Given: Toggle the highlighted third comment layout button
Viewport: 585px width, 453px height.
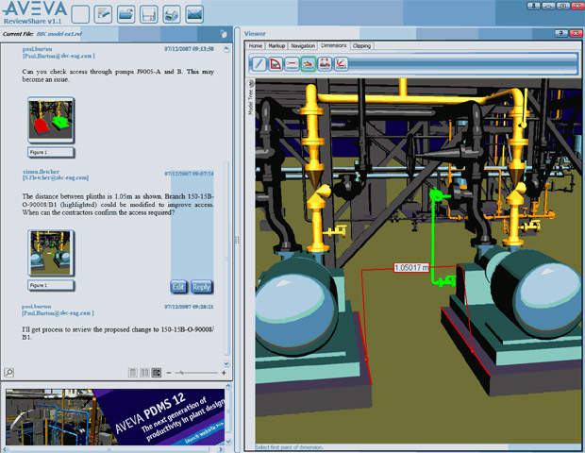Looking at the screenshot, I should pos(156,372).
